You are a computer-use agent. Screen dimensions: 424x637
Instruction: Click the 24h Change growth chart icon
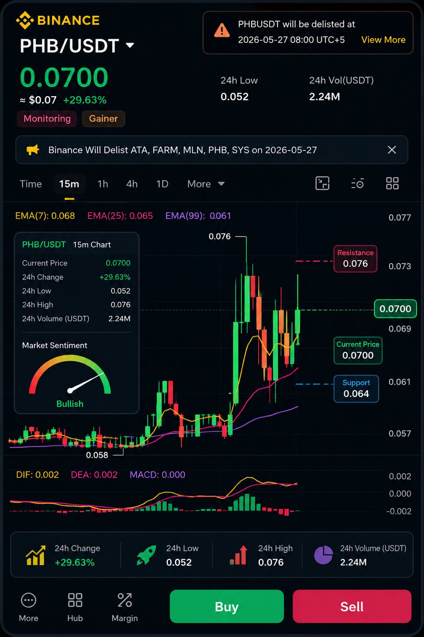click(36, 555)
